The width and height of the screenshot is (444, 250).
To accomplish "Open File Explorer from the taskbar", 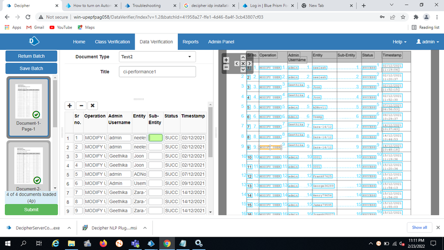I will [x=72, y=243].
